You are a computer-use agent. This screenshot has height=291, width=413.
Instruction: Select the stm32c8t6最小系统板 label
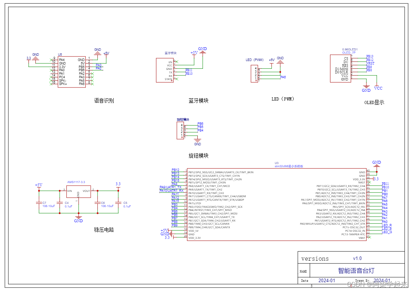(x=289, y=166)
